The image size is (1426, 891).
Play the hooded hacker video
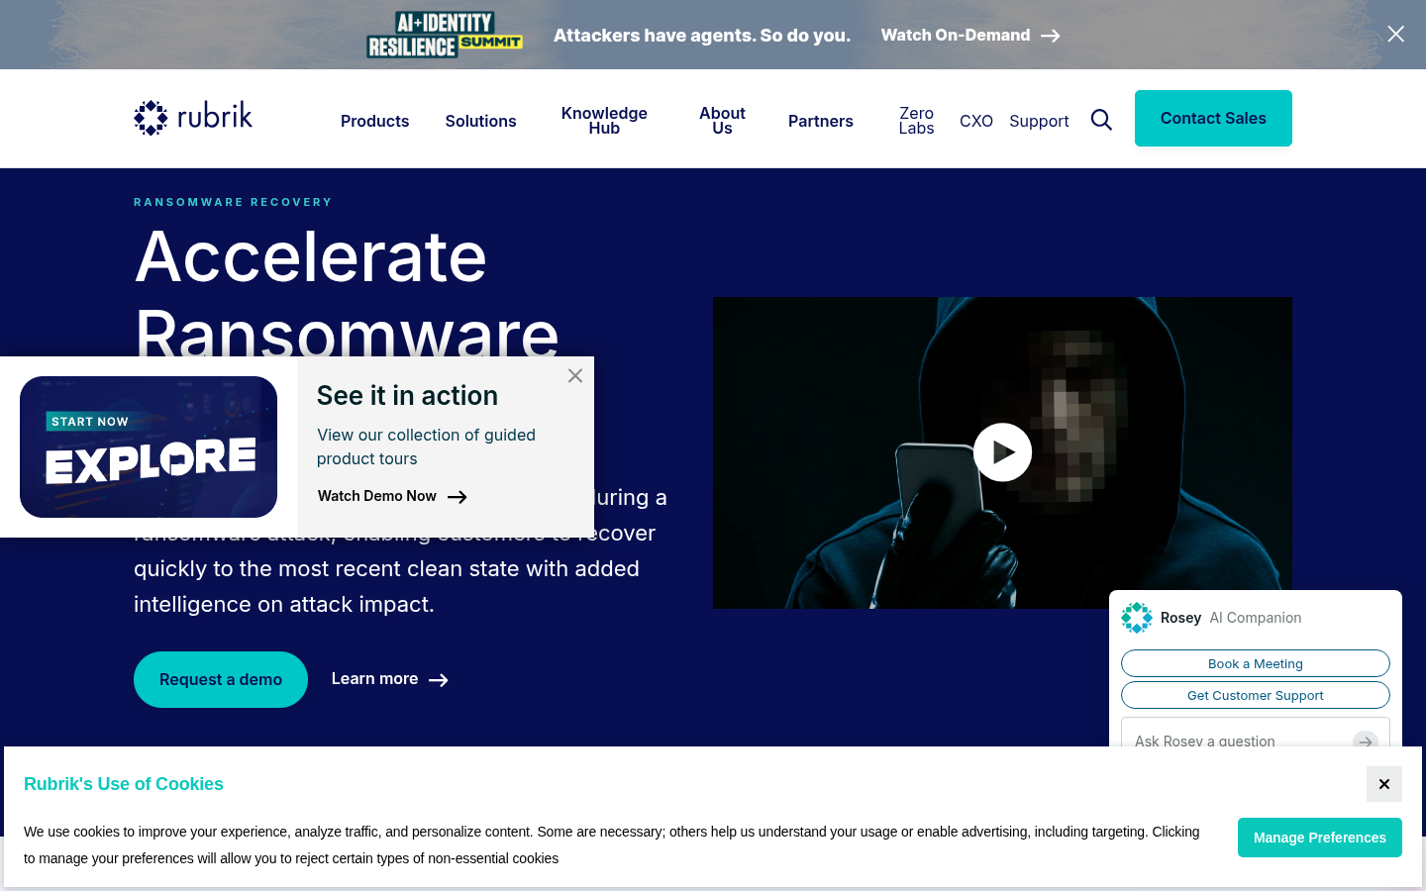1002,452
